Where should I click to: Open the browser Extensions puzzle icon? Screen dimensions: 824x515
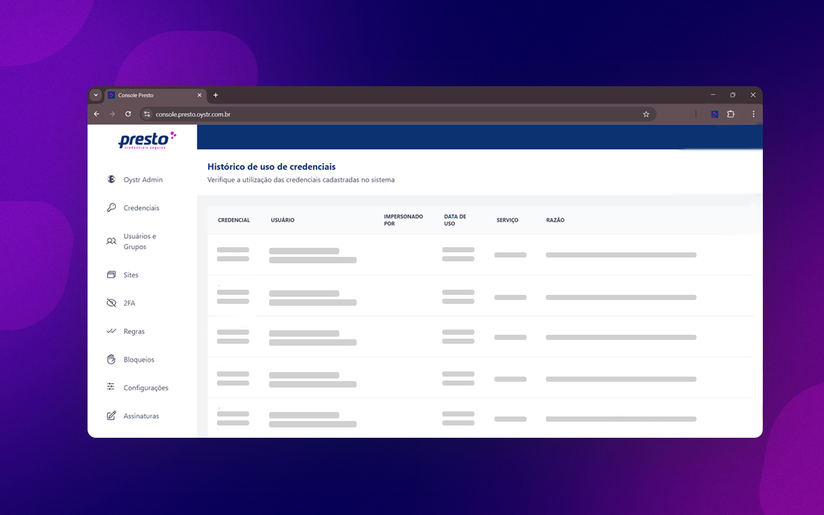(731, 114)
